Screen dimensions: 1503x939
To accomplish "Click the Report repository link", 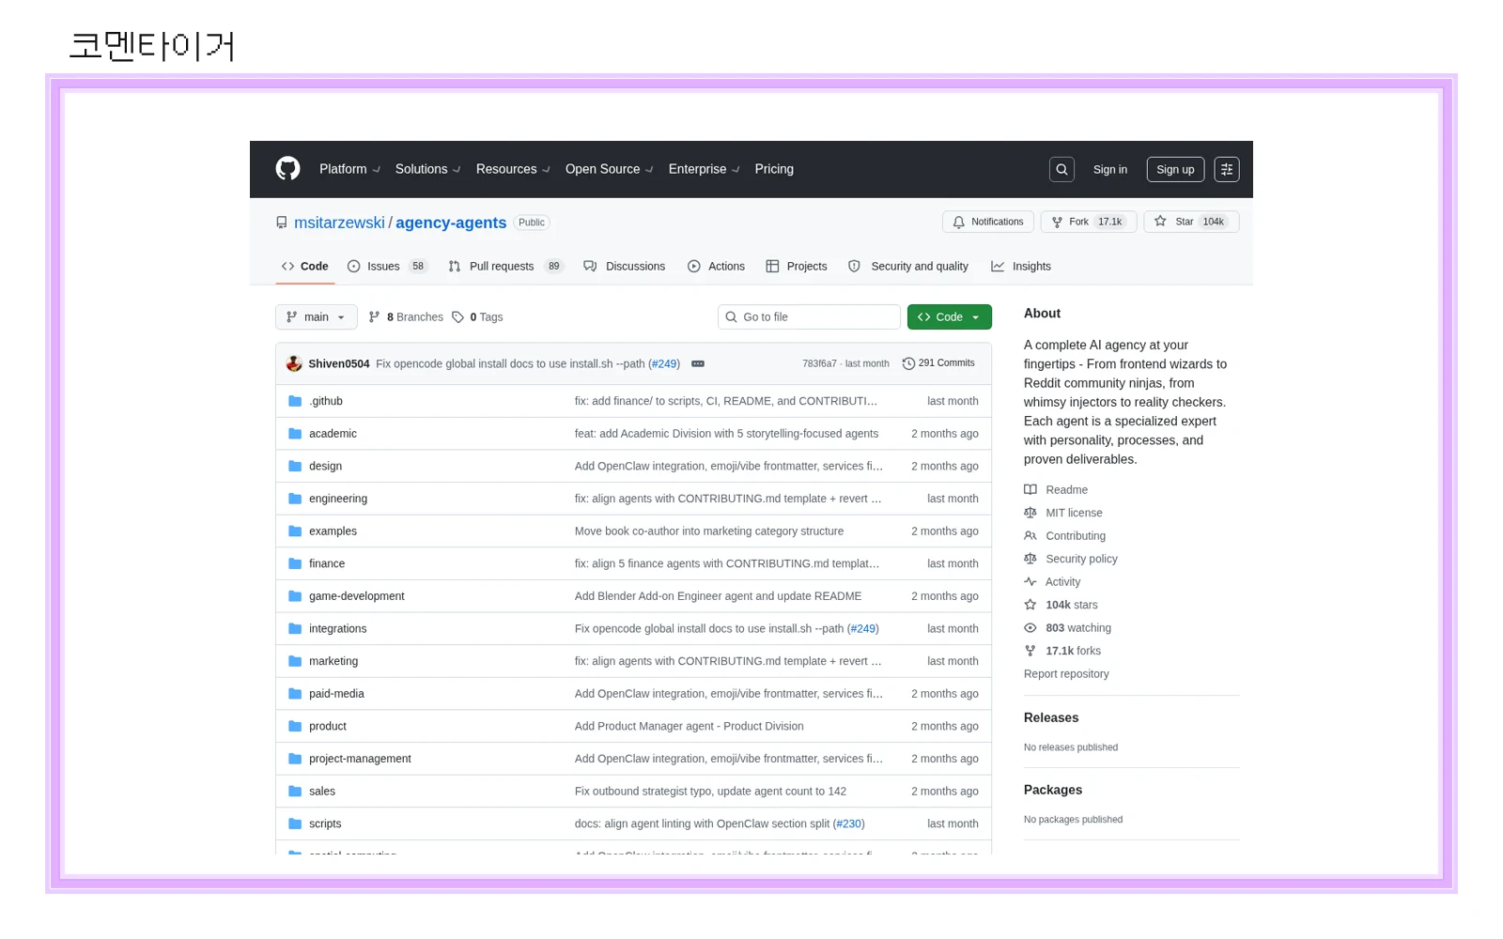I will (1066, 674).
